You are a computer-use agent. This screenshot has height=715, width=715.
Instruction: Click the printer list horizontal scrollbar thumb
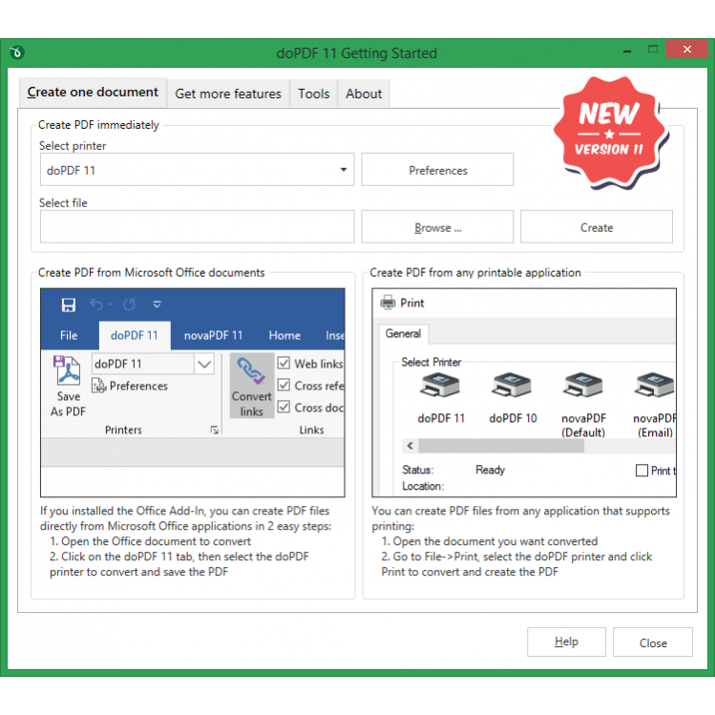(501, 446)
